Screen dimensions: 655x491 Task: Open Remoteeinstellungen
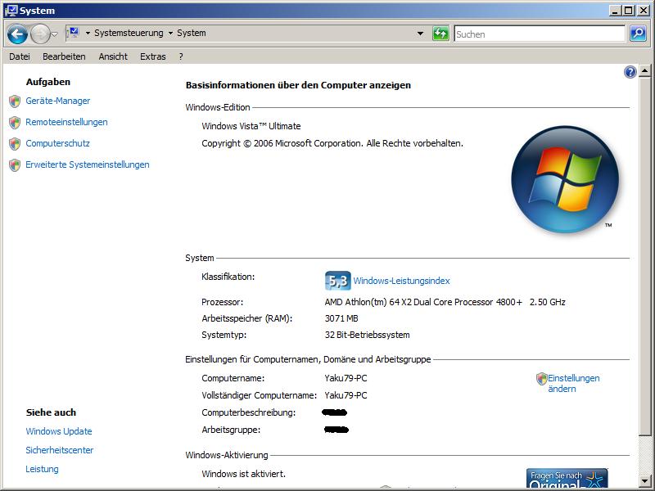tap(66, 122)
